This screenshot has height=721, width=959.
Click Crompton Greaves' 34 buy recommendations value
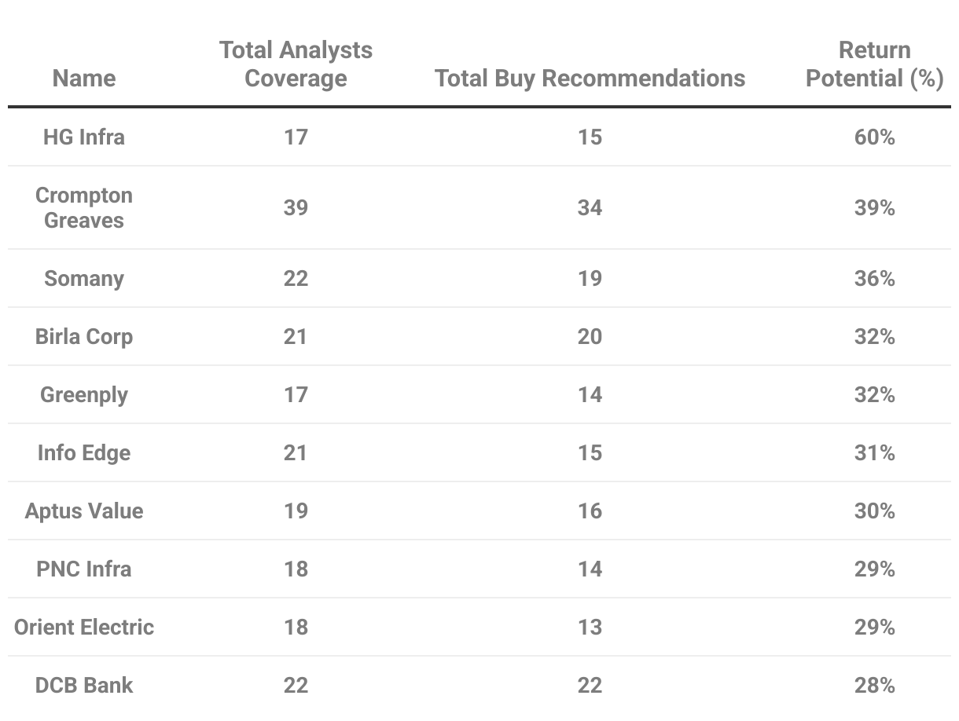pyautogui.click(x=590, y=208)
